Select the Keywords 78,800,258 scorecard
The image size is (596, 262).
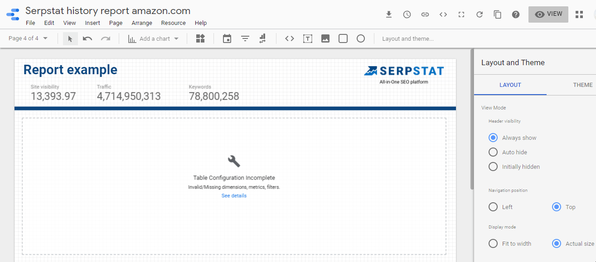(x=214, y=93)
